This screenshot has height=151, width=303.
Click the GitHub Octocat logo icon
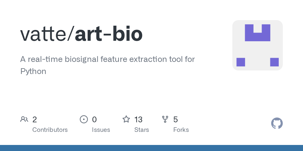pyautogui.click(x=277, y=123)
